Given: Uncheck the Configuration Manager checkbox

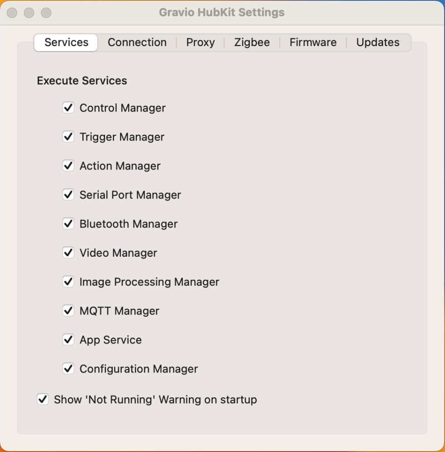Looking at the screenshot, I should (x=68, y=368).
